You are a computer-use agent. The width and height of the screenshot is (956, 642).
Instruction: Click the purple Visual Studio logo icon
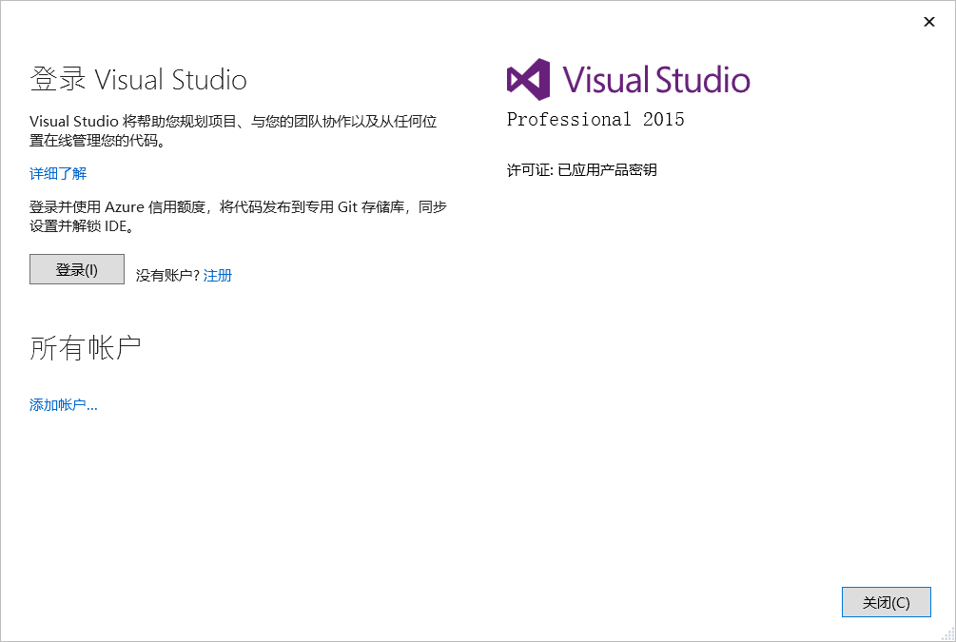[528, 79]
